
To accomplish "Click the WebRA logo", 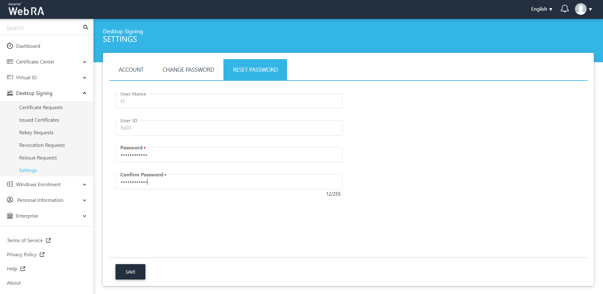I will point(26,10).
